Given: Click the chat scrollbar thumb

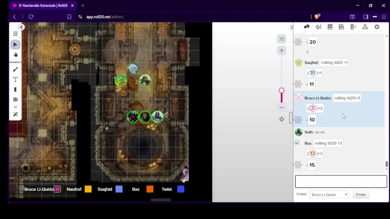Looking at the screenshot, I should 387,164.
